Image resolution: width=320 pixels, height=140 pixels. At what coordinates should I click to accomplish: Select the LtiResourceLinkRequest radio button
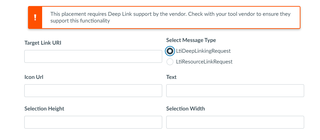(170, 62)
